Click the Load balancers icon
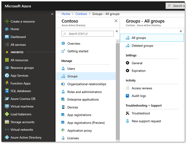Image resolution: width=187 pixels, height=145 pixels. (x=7, y=114)
